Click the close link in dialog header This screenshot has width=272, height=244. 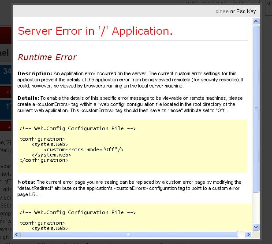click(222, 11)
